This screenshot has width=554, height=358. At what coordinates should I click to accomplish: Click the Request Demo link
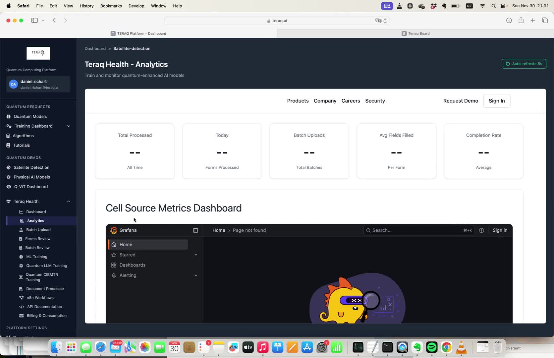click(461, 101)
